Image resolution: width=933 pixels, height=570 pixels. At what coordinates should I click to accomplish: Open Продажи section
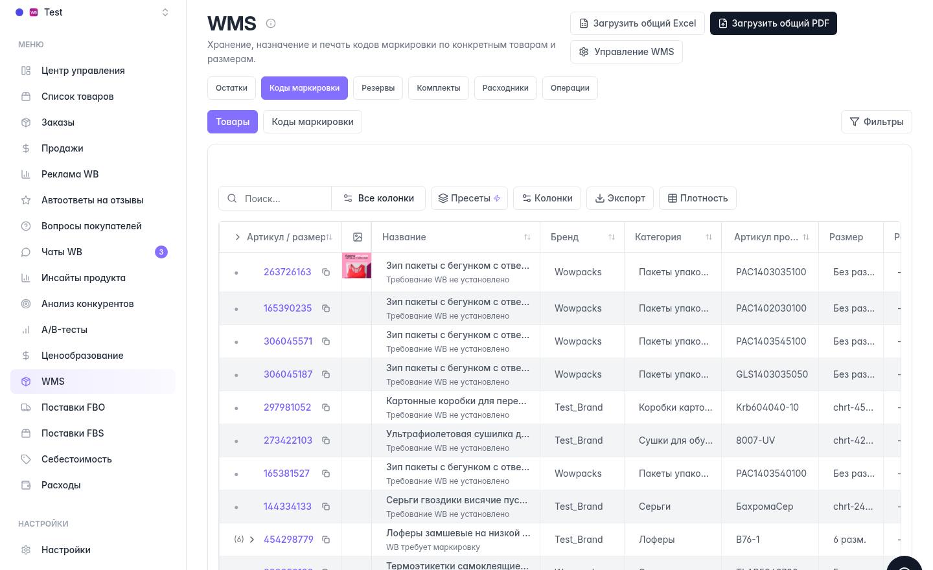tap(93, 148)
